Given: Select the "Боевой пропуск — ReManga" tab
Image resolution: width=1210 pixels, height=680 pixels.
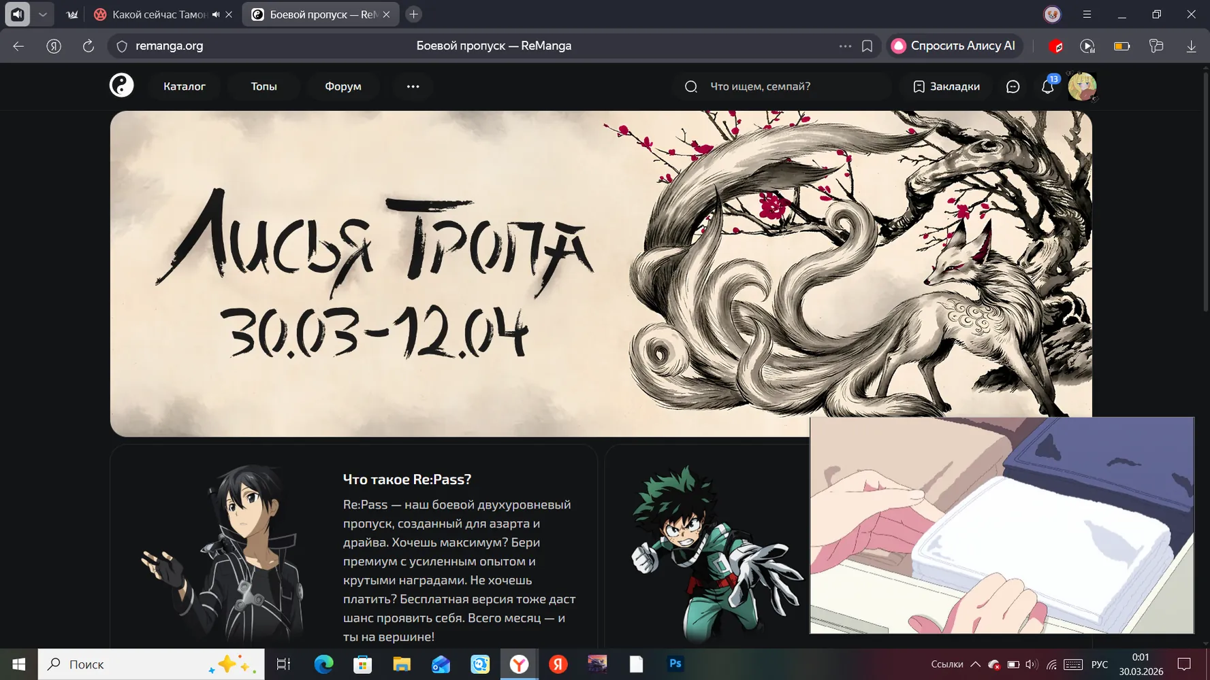Looking at the screenshot, I should point(321,14).
